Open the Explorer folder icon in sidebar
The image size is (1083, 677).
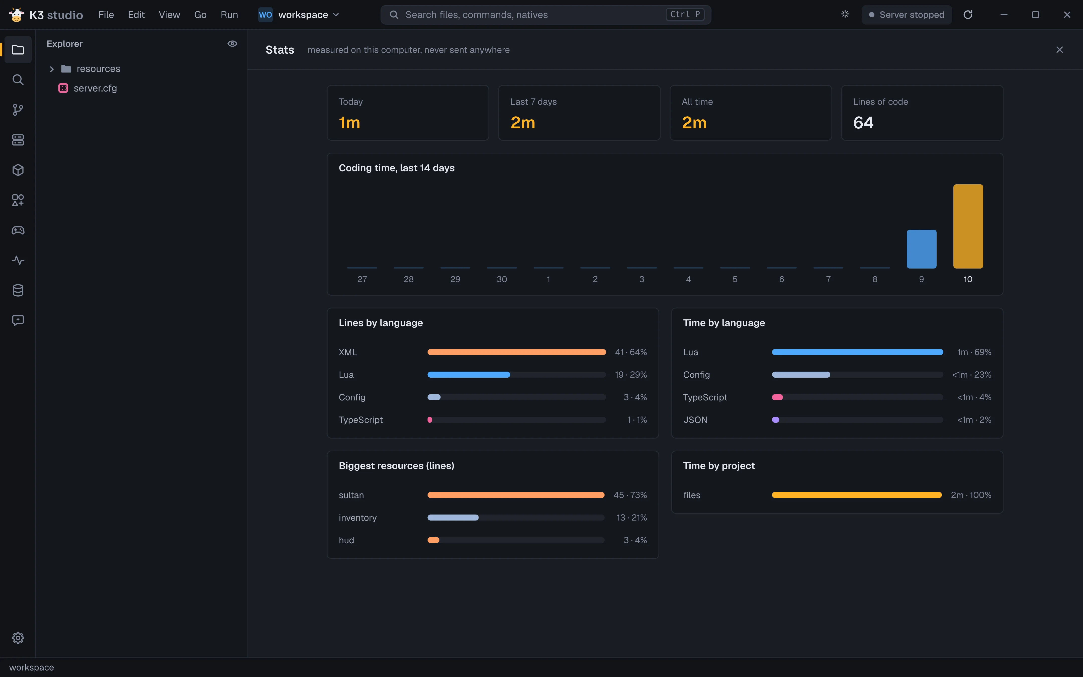(18, 50)
